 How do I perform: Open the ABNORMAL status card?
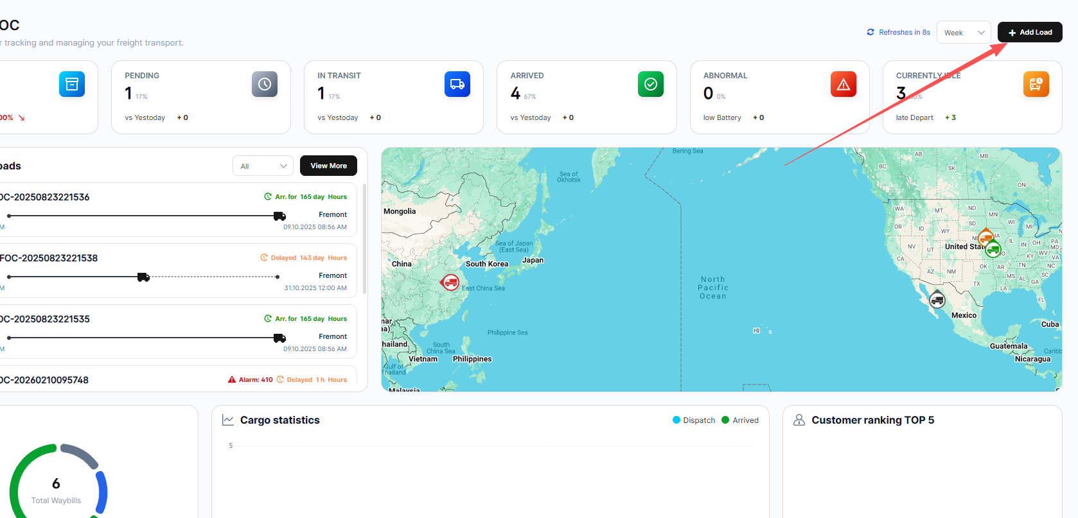coord(779,97)
